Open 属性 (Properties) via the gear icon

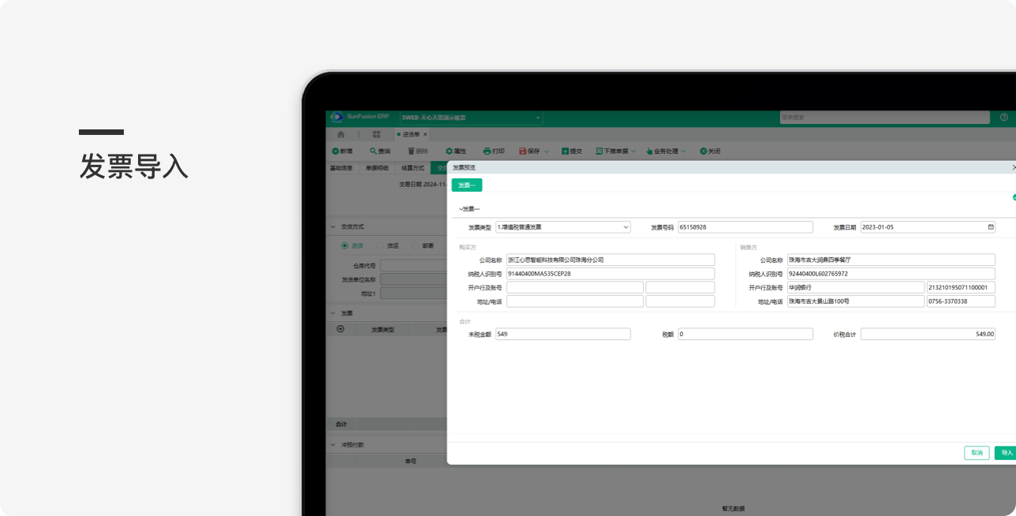coord(450,151)
